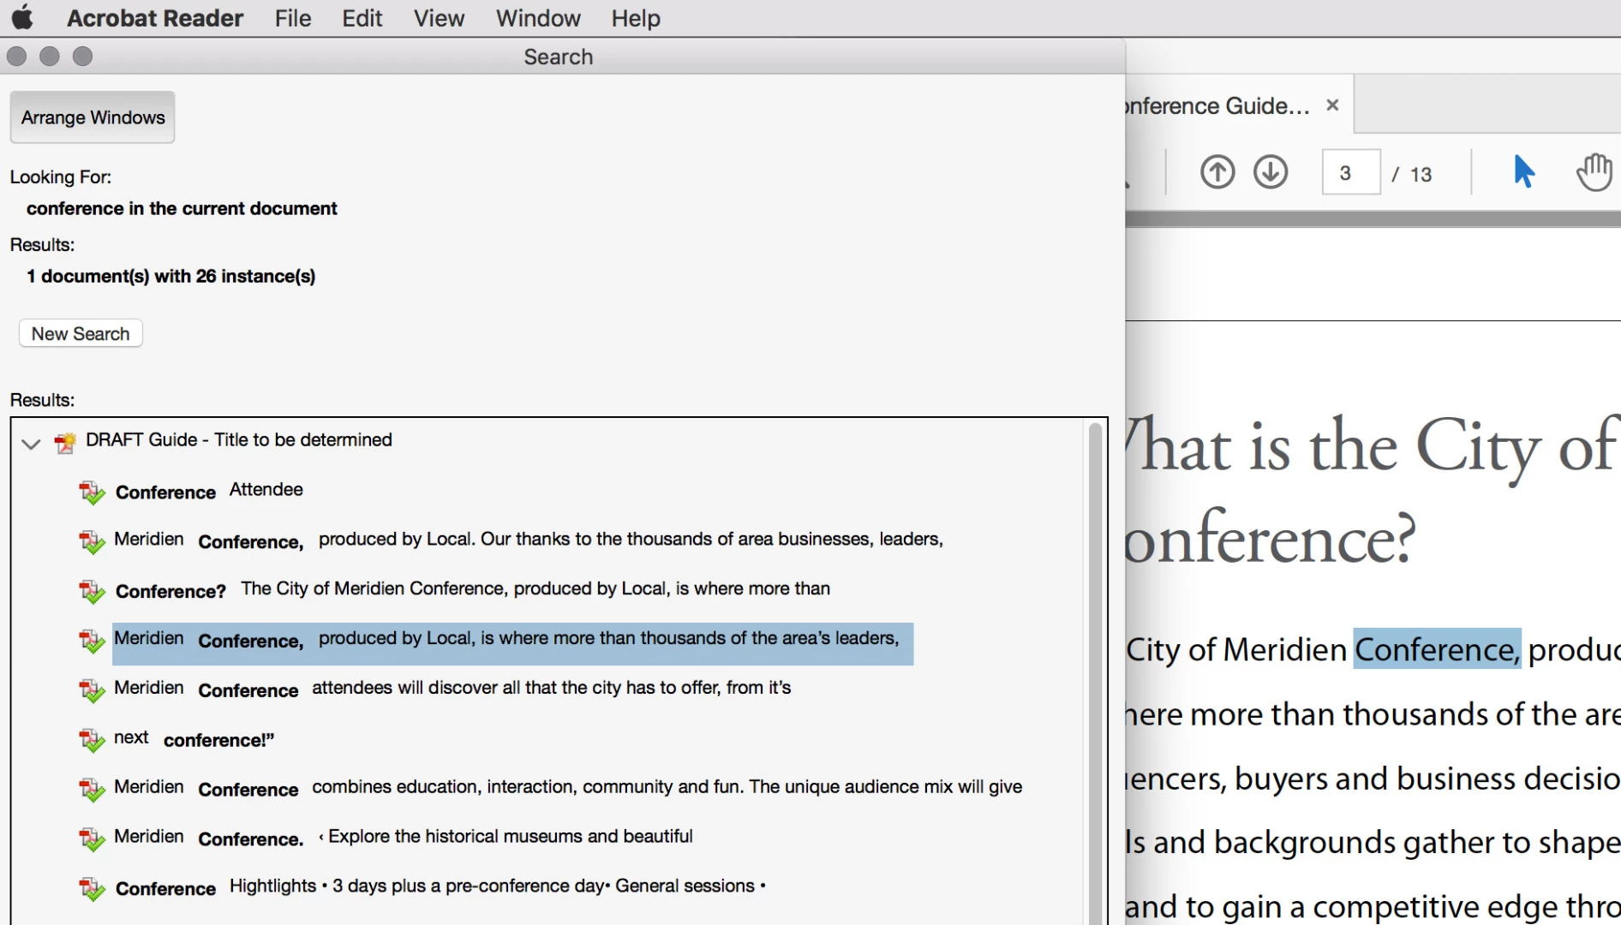Go to previous page in document window

pyautogui.click(x=1217, y=172)
